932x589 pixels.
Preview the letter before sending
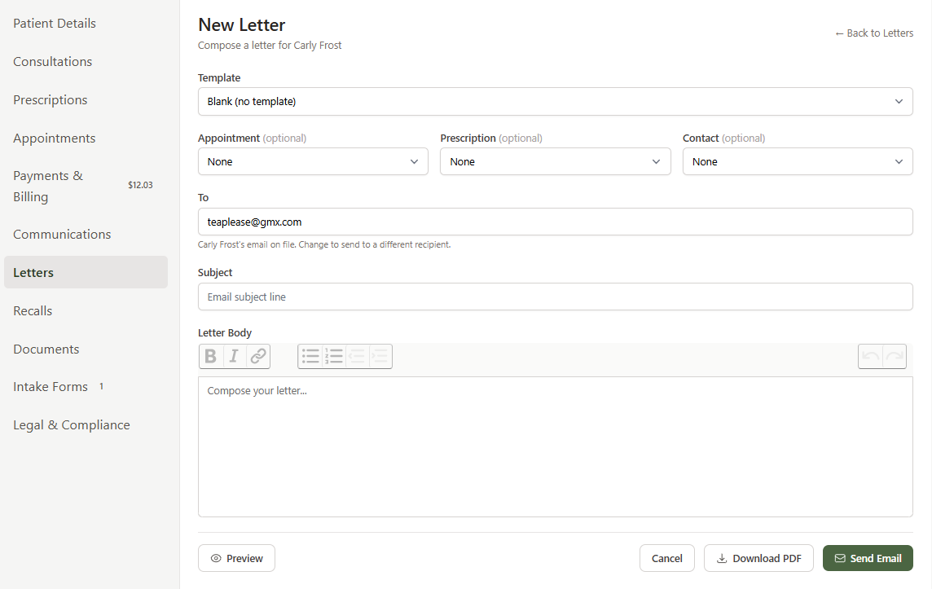236,558
